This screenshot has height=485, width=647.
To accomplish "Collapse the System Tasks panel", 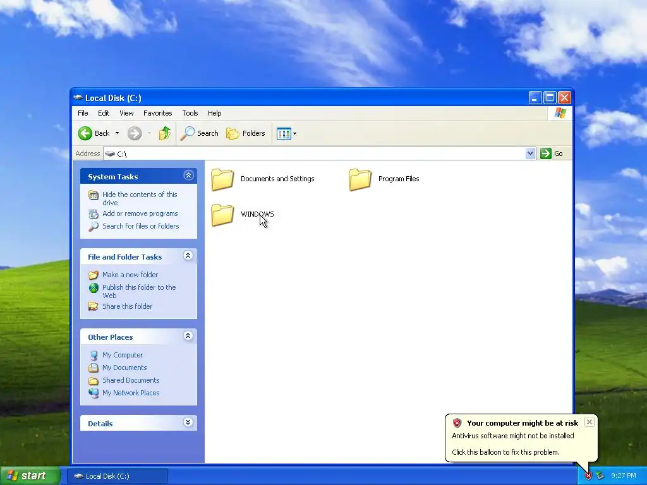I will point(188,176).
